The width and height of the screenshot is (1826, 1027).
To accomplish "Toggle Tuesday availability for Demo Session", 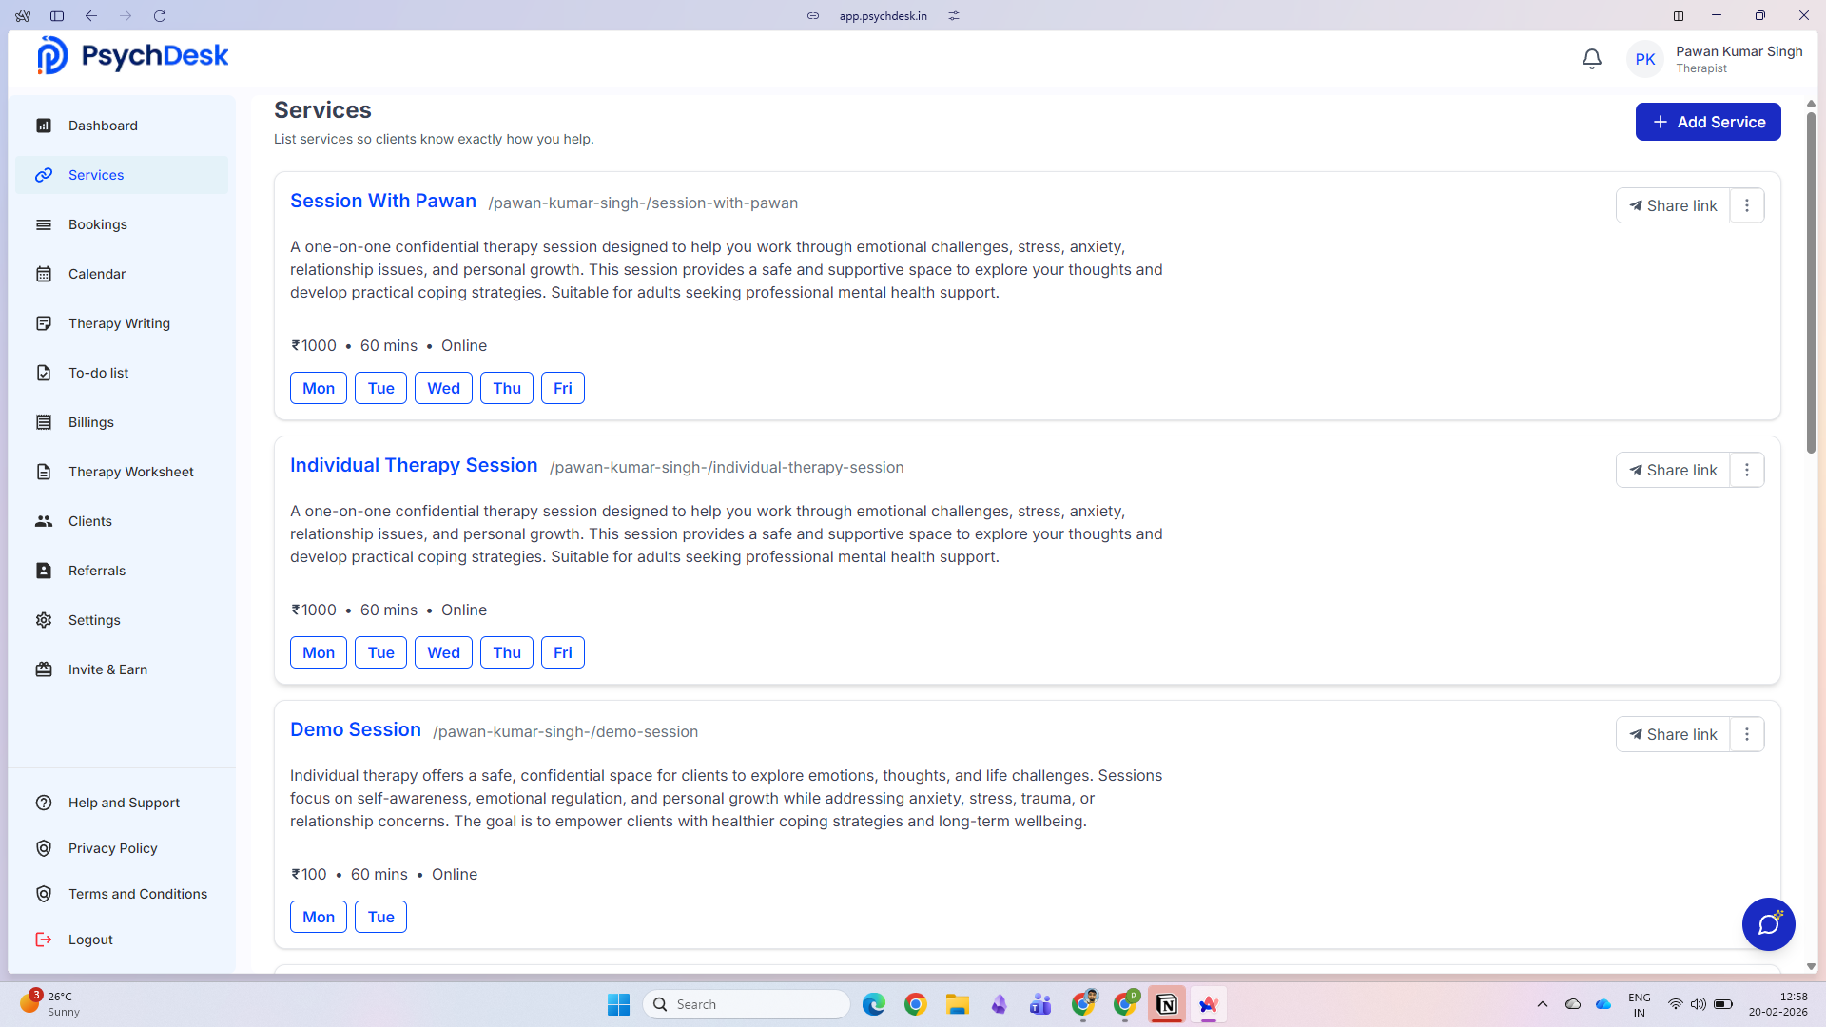I will pos(379,917).
